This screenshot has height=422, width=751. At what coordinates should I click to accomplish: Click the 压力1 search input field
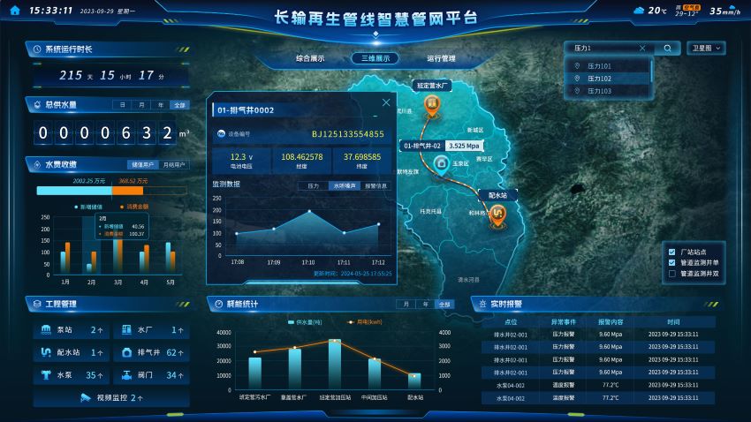605,49
